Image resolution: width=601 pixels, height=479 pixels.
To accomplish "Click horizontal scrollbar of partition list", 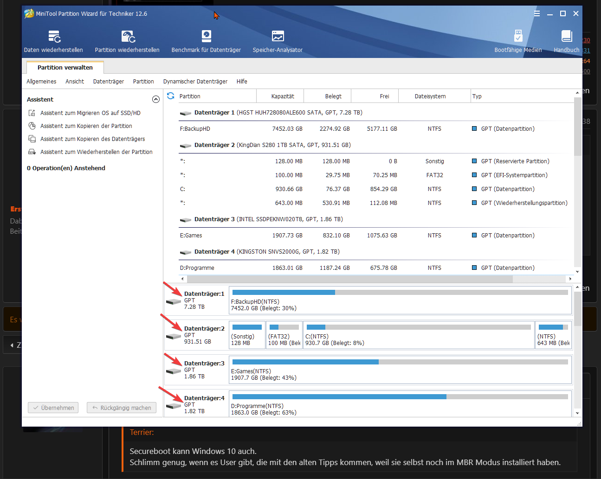I will pyautogui.click(x=350, y=279).
